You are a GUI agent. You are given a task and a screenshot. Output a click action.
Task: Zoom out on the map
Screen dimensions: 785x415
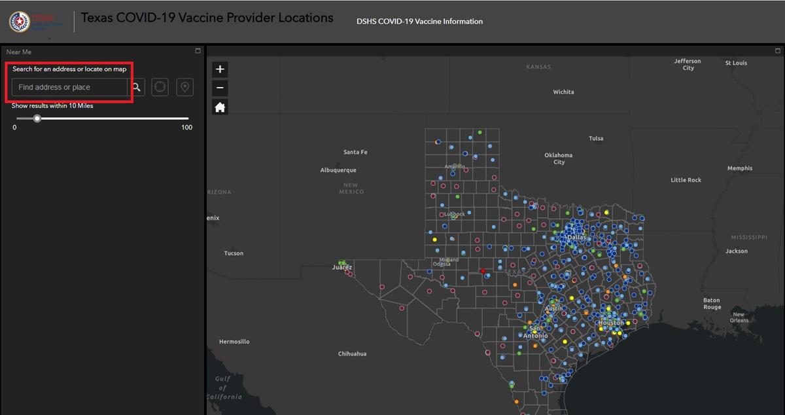click(x=220, y=88)
